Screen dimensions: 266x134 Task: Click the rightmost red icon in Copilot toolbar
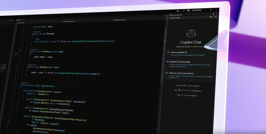tap(216, 17)
